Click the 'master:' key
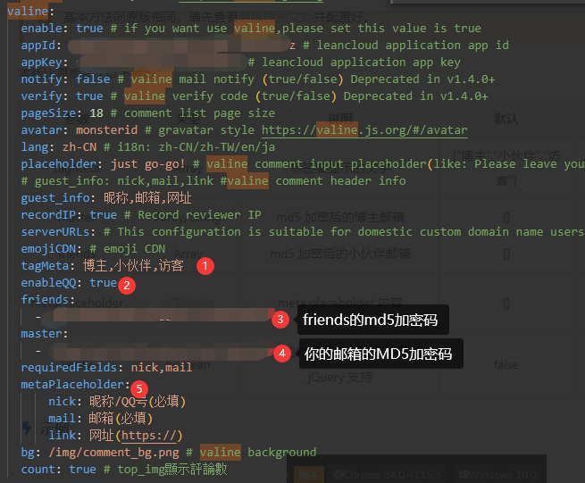This screenshot has width=585, height=483. tap(45, 333)
